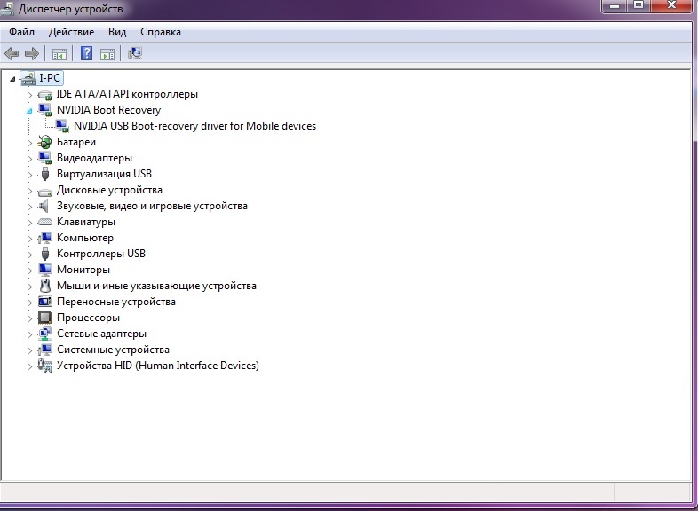Click the Дисковые устройства drive icon
Viewport: 698px width, 511px height.
click(x=45, y=192)
